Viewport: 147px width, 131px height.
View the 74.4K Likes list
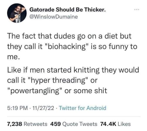(x=115, y=124)
